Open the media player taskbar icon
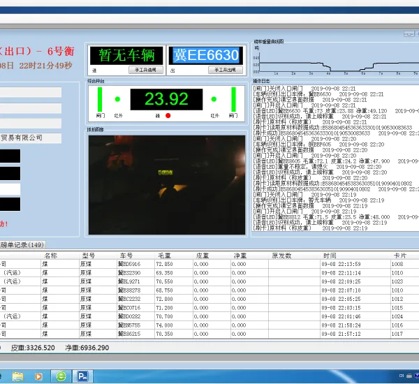419x384 pixels. (x=38, y=376)
